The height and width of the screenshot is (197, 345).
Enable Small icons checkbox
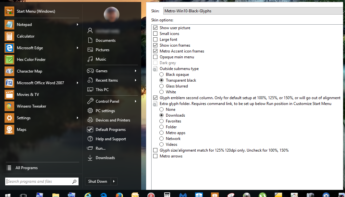point(155,34)
